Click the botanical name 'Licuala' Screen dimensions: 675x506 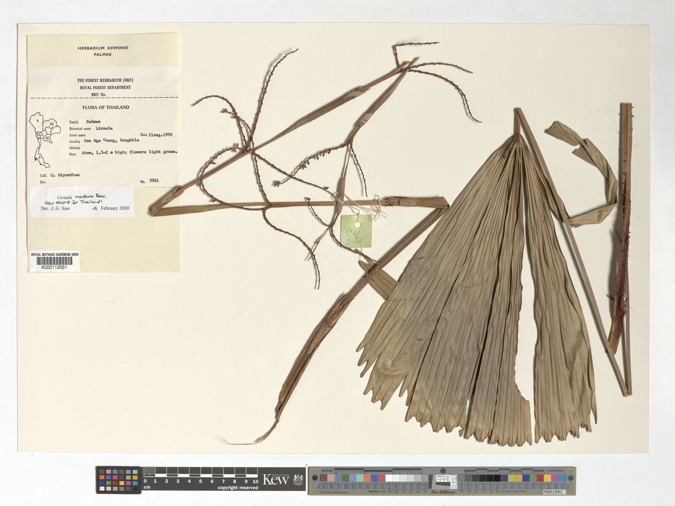(x=104, y=128)
